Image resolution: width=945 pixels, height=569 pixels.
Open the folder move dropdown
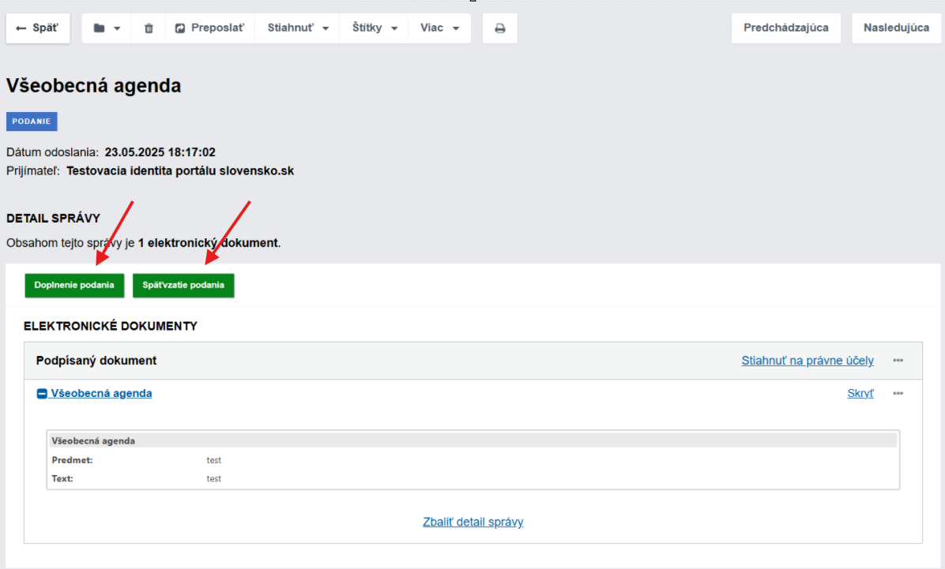coord(107,28)
